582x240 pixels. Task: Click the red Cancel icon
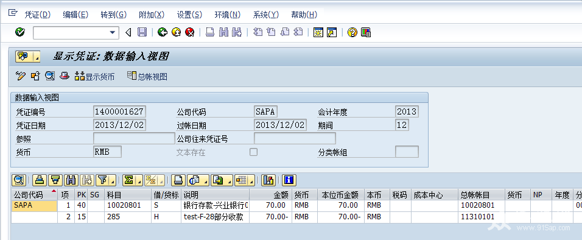pyautogui.click(x=190, y=32)
